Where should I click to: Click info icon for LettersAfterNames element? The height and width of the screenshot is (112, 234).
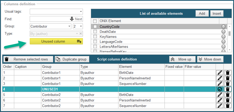pyautogui.click(x=223, y=46)
